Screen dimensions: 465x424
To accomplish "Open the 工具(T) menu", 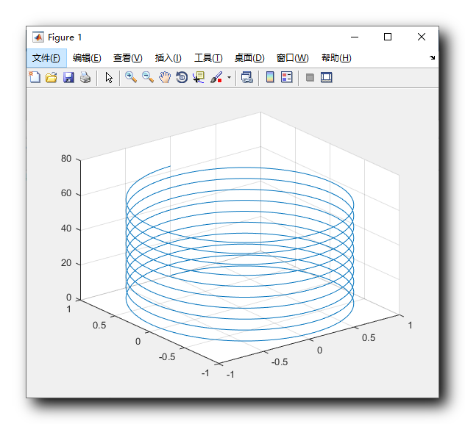I will tap(208, 58).
